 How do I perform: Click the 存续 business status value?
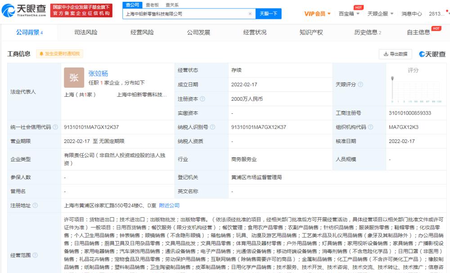236,70
